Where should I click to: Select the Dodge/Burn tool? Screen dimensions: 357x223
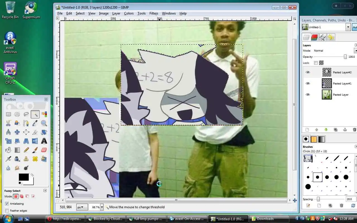26,168
